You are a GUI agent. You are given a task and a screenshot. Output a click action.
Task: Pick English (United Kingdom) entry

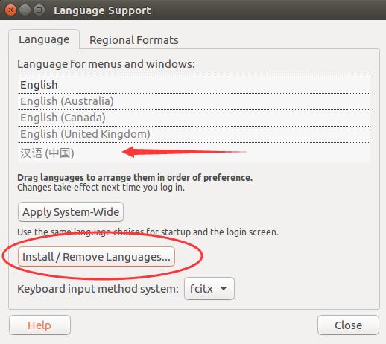194,134
